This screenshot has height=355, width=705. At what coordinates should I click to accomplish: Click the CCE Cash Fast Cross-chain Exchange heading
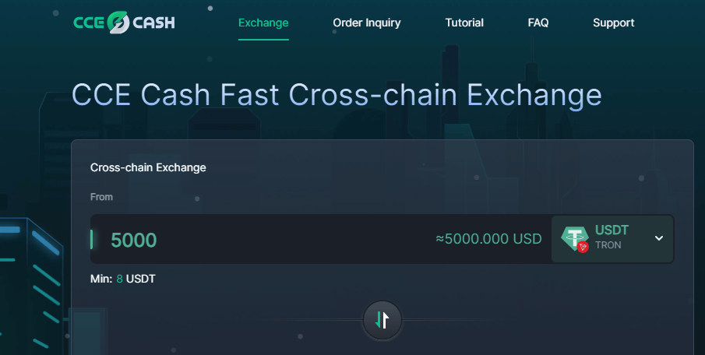337,95
